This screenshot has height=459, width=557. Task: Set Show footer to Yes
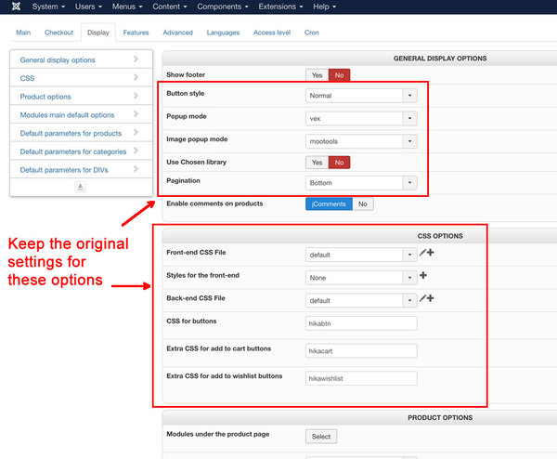click(317, 75)
